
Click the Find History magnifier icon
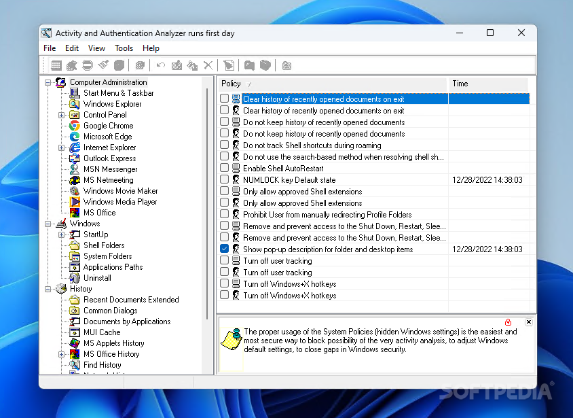point(75,365)
